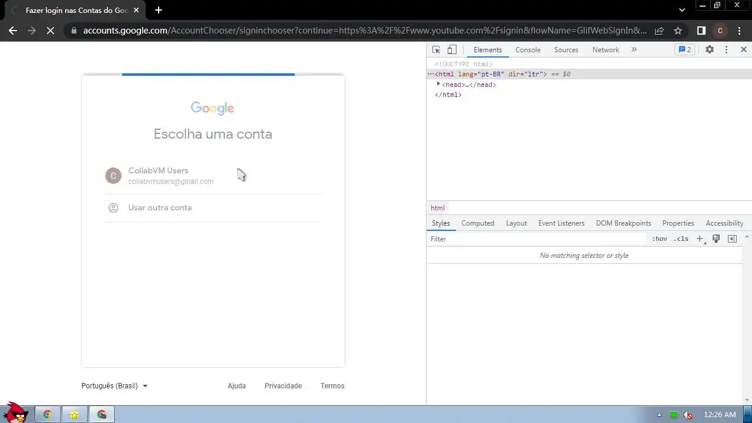
Task: Activate the inspect element picker in DevTools
Action: pyautogui.click(x=436, y=50)
